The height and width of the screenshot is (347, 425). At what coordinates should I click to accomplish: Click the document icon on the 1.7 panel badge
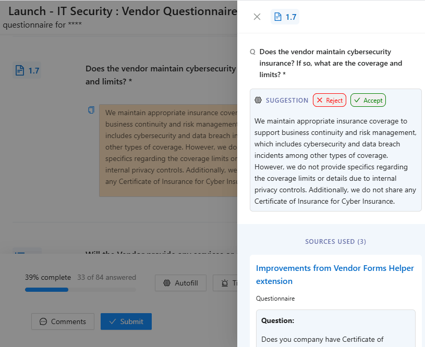point(278,17)
